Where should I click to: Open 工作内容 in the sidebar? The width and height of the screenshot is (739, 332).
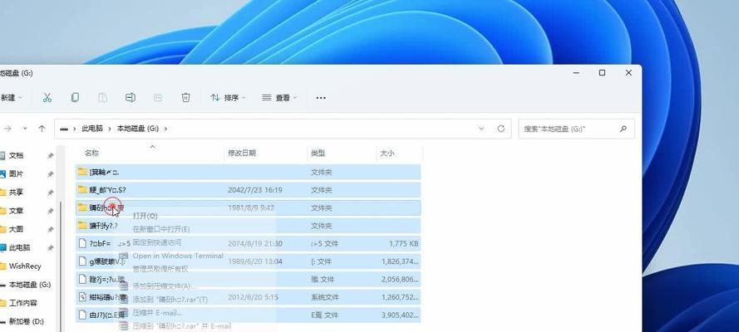23,303
